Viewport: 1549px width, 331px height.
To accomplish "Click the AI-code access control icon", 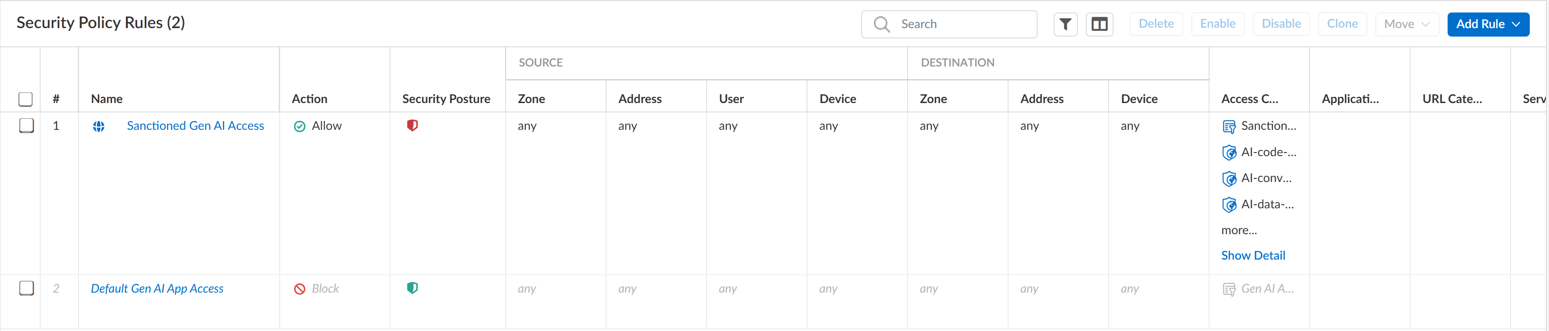I will [1229, 153].
